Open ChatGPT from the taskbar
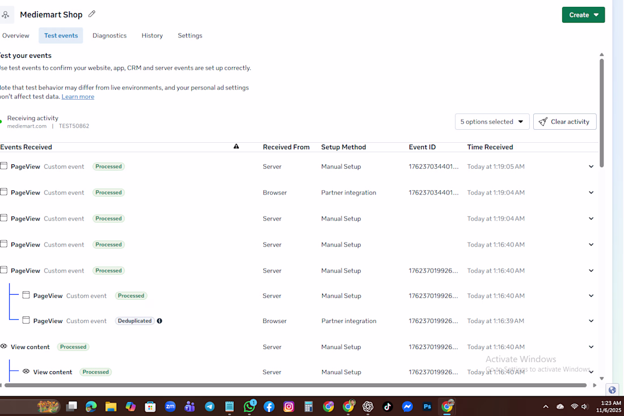The height and width of the screenshot is (416, 624). (368, 406)
